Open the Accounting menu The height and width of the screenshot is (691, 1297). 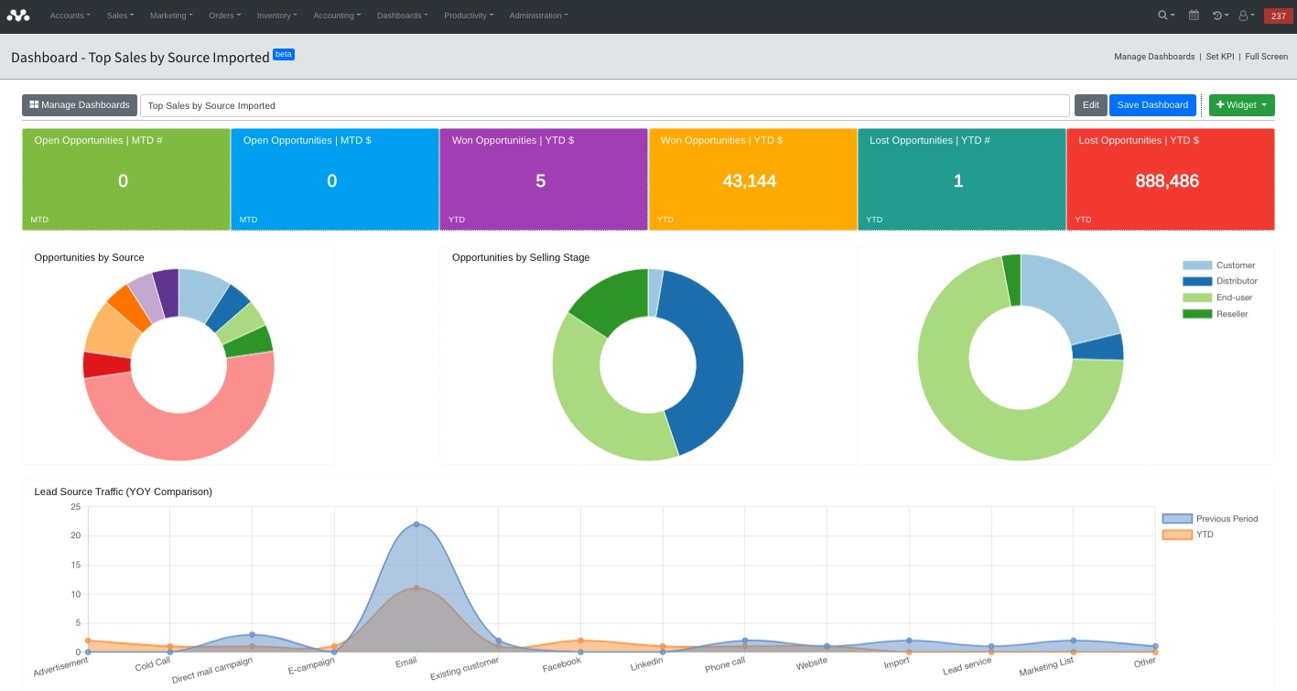(x=337, y=16)
